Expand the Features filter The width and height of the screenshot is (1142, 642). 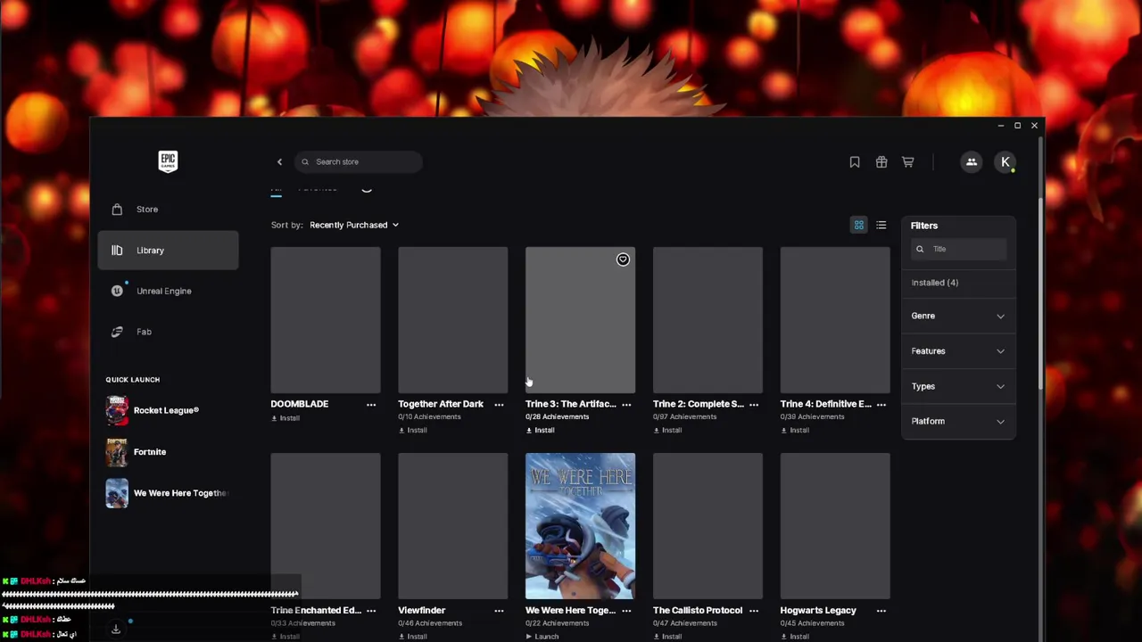[958, 351]
